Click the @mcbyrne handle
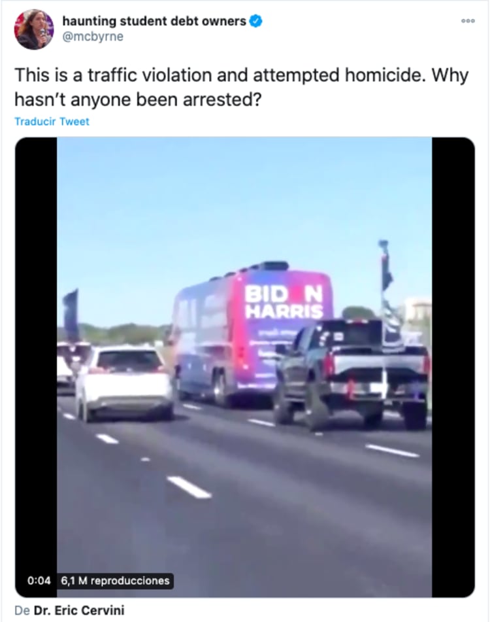 [x=93, y=37]
